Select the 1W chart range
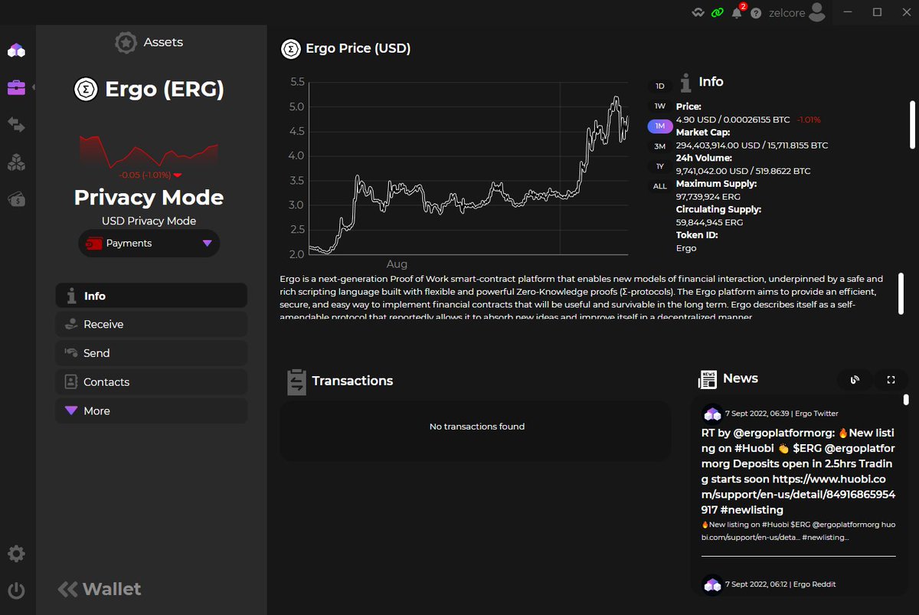 [660, 106]
